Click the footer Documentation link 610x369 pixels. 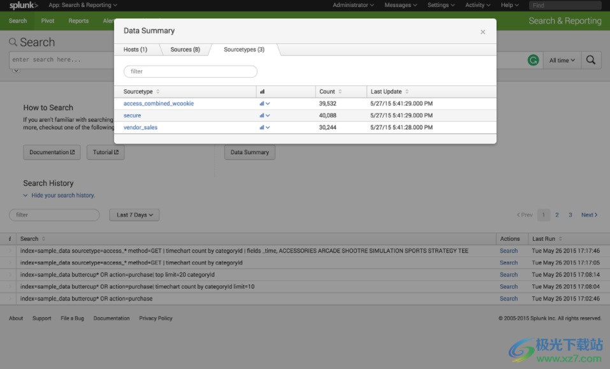(112, 319)
